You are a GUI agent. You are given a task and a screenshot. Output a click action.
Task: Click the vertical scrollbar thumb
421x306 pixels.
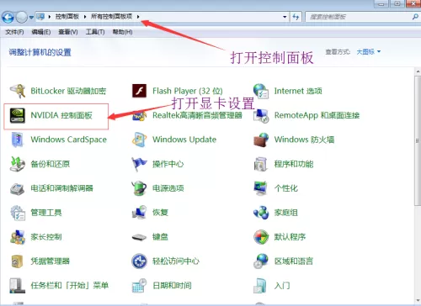[x=418, y=141]
